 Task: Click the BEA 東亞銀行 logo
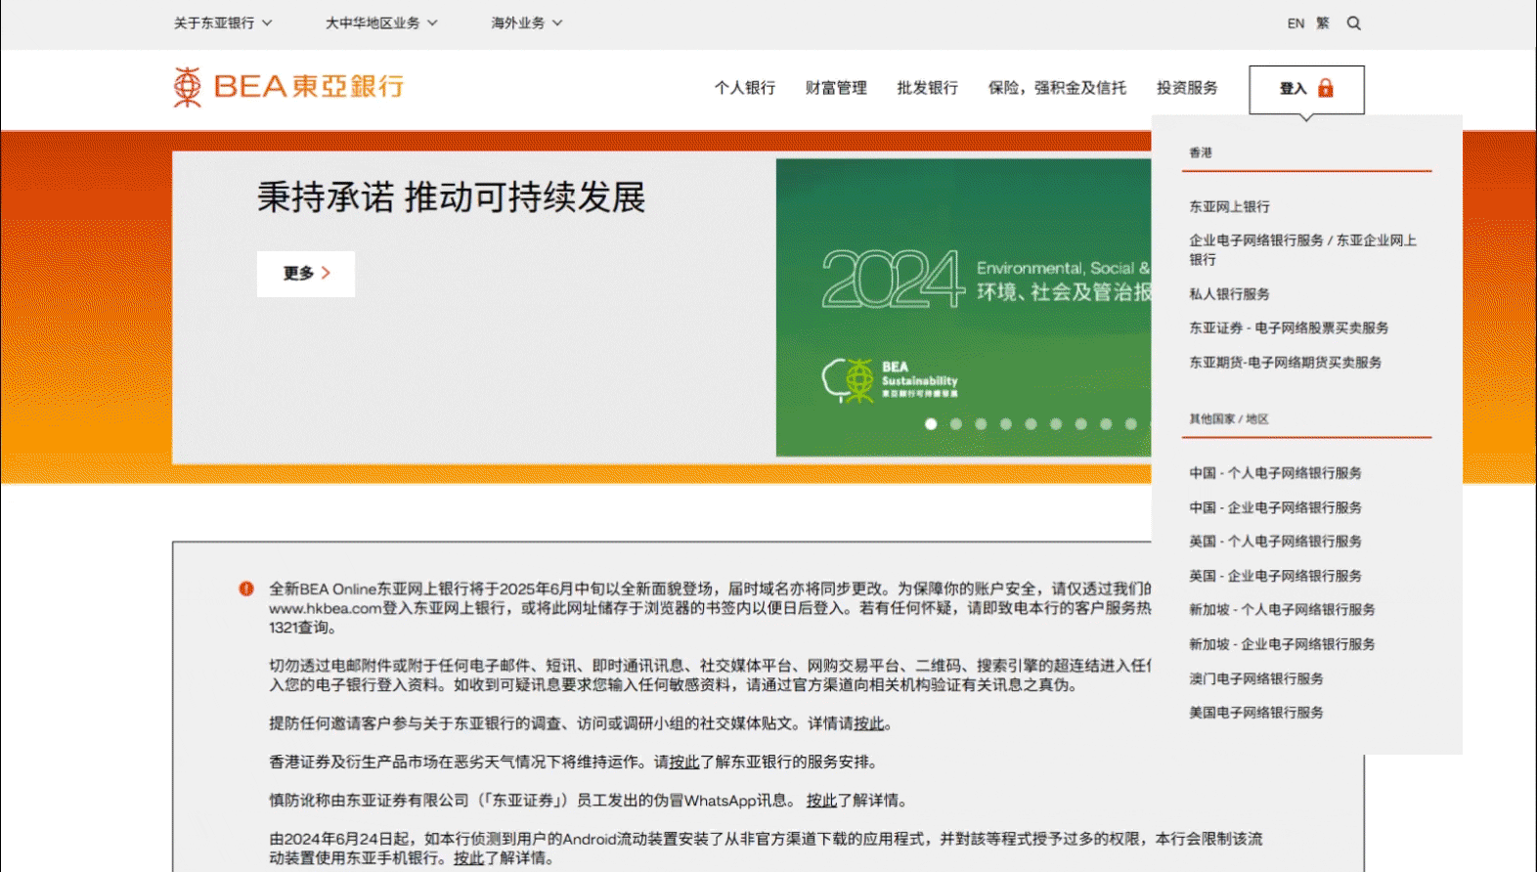pos(288,87)
